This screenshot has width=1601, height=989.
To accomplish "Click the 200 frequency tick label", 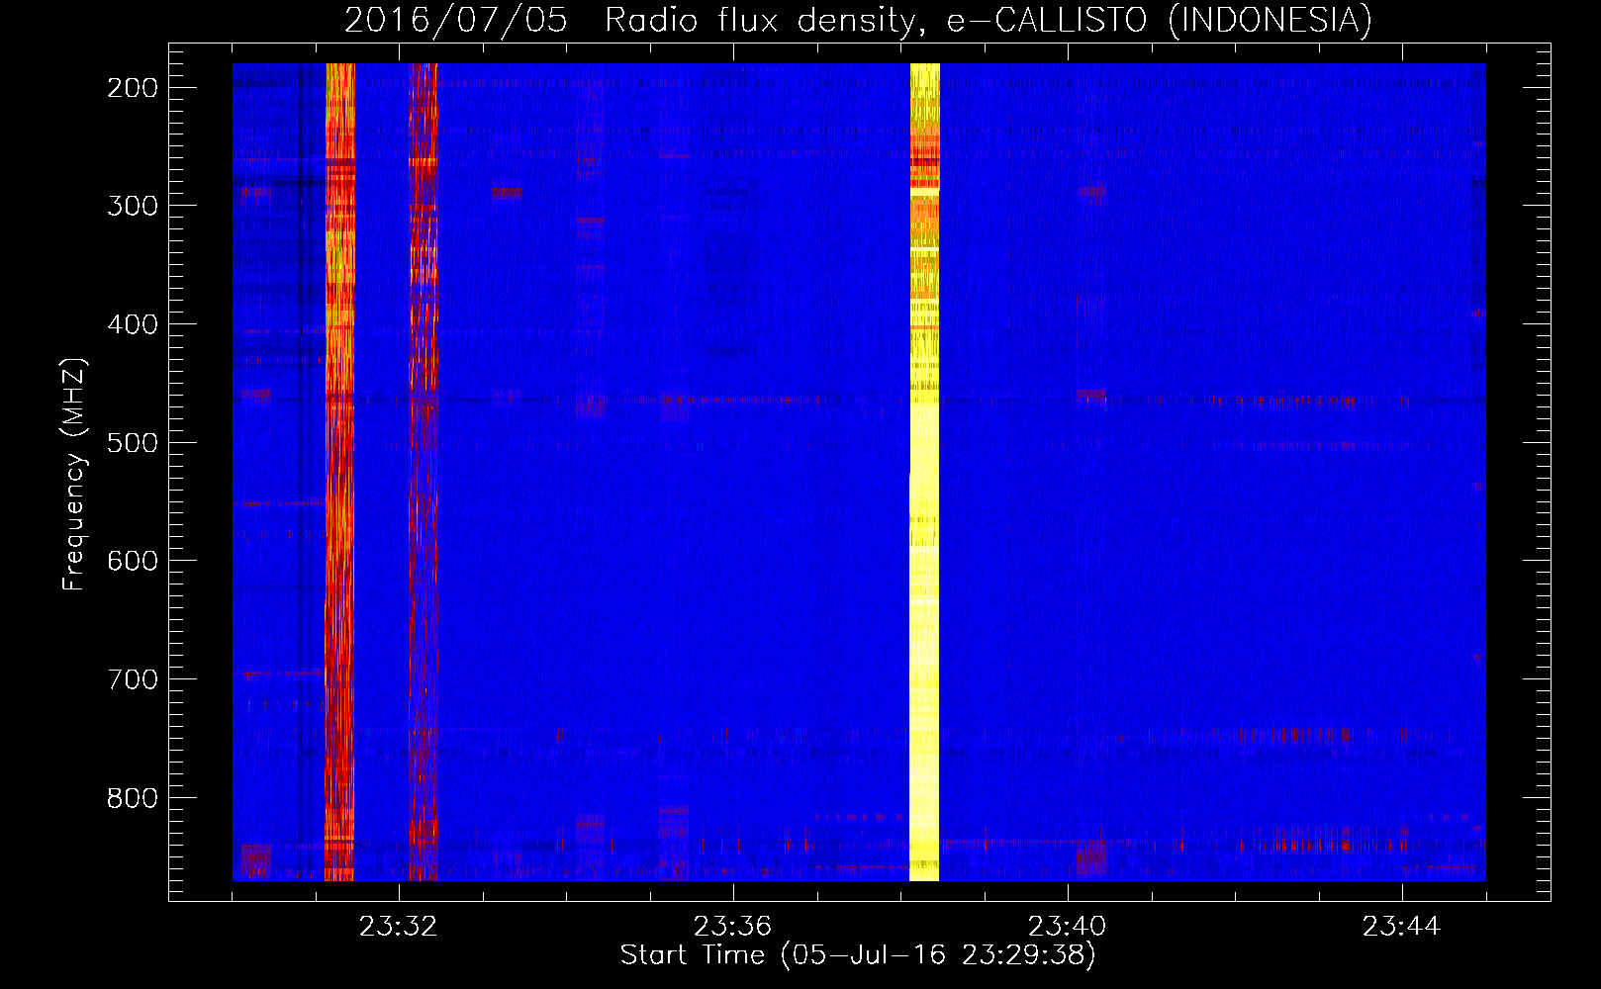I will click(133, 88).
